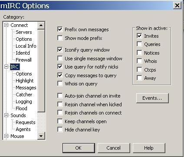The height and width of the screenshot is (157, 184).
Task: Open Highlight settings
Action: (x=25, y=81)
